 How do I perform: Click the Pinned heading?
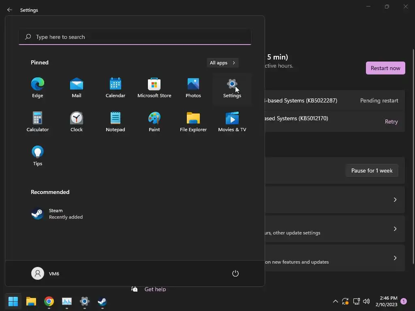click(40, 62)
